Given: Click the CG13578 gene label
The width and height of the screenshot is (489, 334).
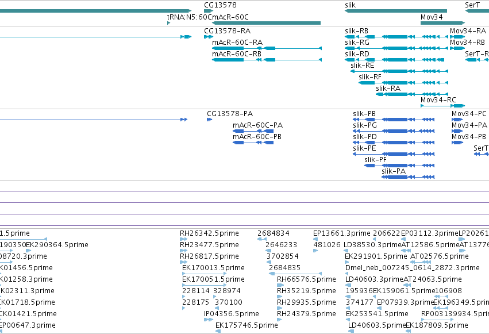Looking at the screenshot, I should pos(220,5).
